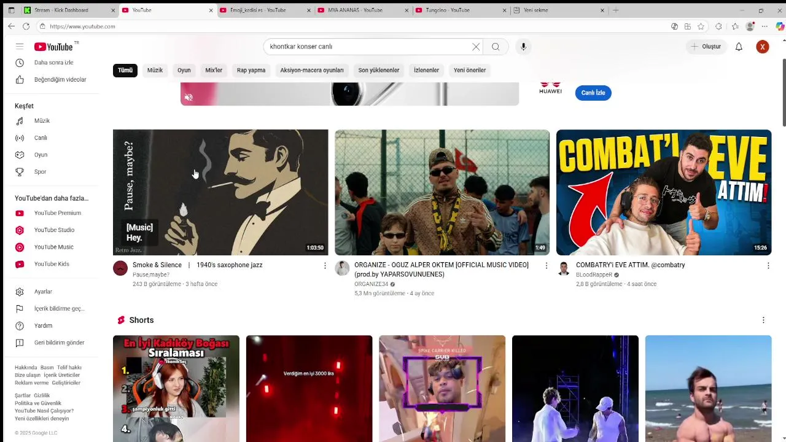
Task: Open the account avatar menu
Action: [x=763, y=47]
